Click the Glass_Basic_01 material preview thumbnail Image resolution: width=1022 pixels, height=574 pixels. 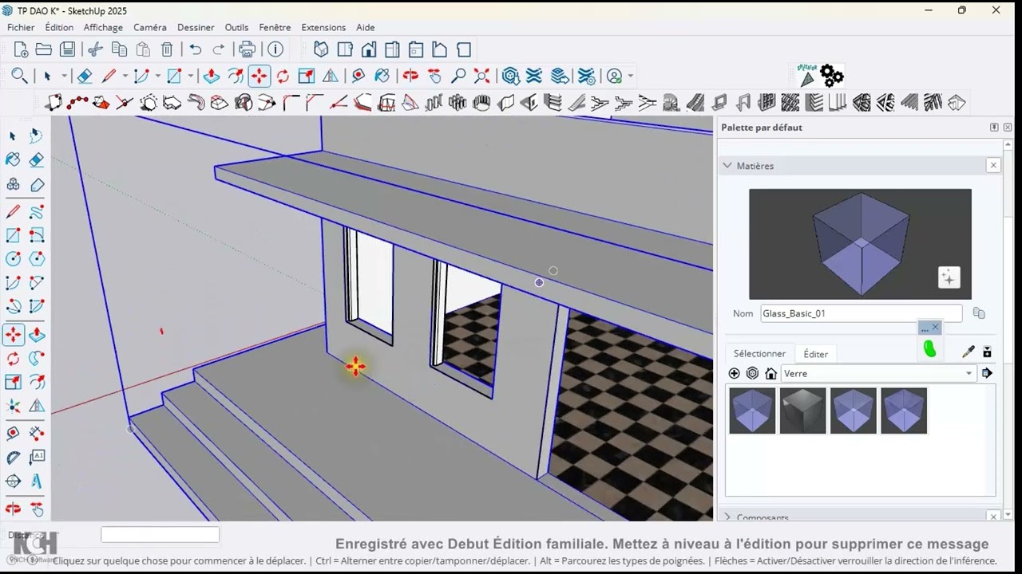860,244
